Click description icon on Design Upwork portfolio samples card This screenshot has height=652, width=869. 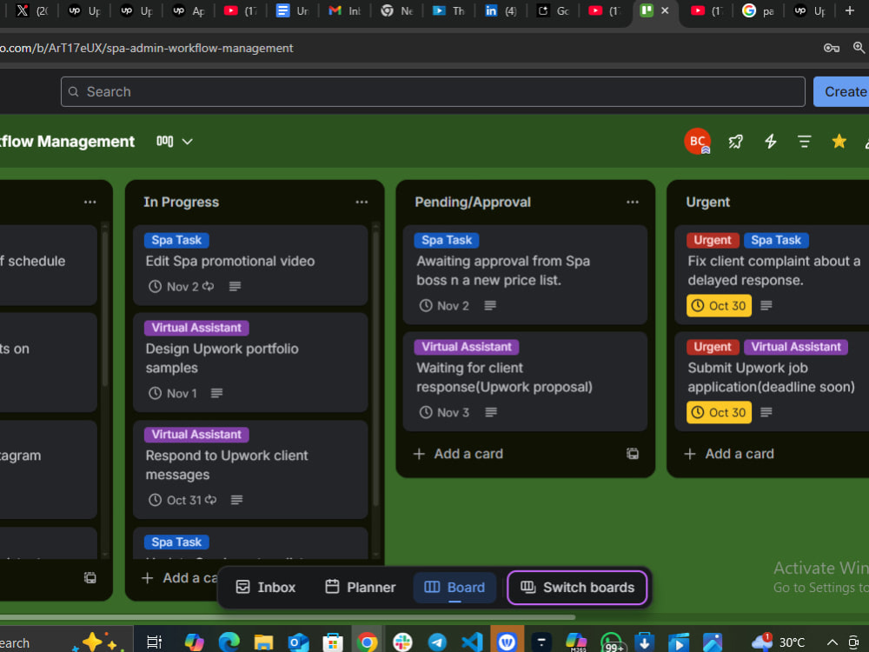point(216,393)
